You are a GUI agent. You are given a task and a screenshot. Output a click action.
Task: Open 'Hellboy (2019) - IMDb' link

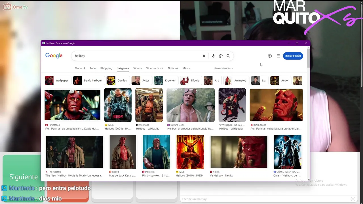[189, 176]
